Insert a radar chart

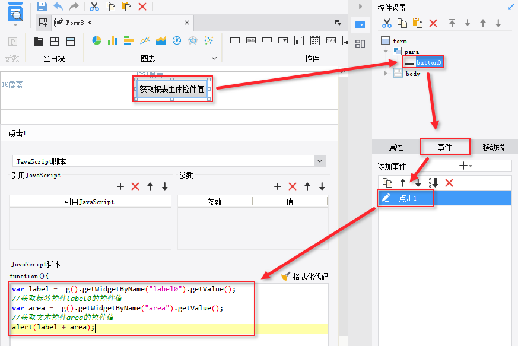(193, 40)
